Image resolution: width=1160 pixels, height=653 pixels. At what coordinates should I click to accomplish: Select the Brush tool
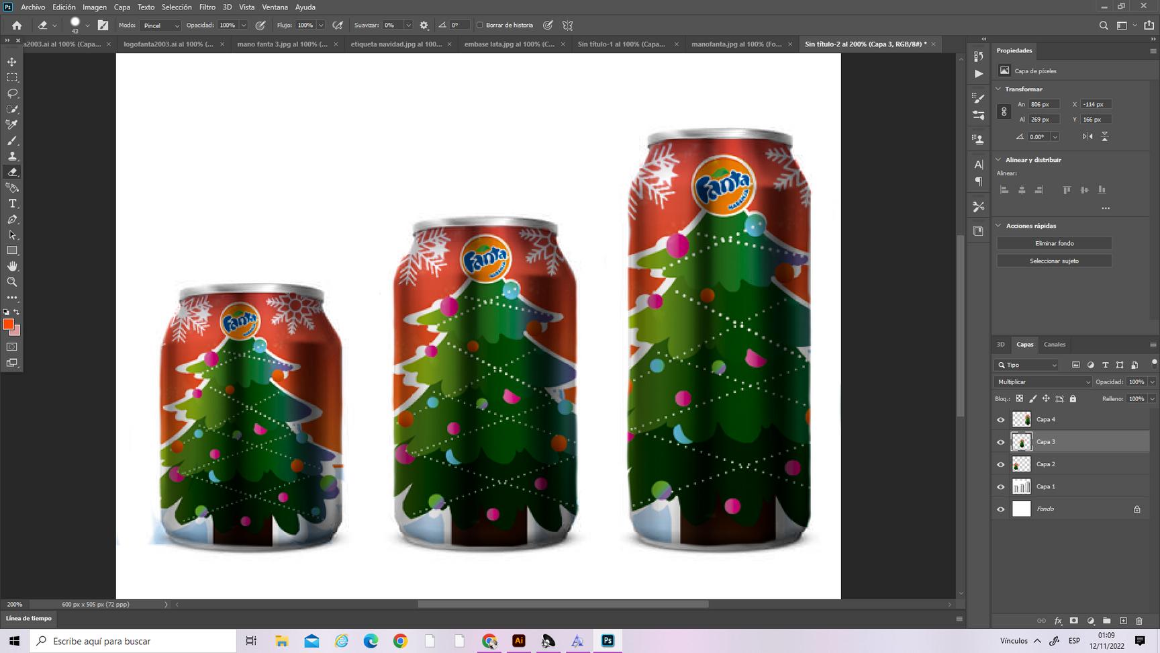click(12, 140)
